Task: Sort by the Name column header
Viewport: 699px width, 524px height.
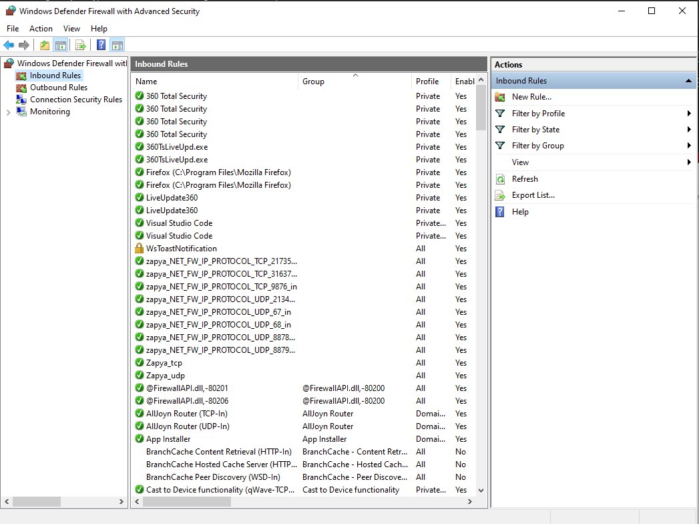Action: tap(215, 82)
